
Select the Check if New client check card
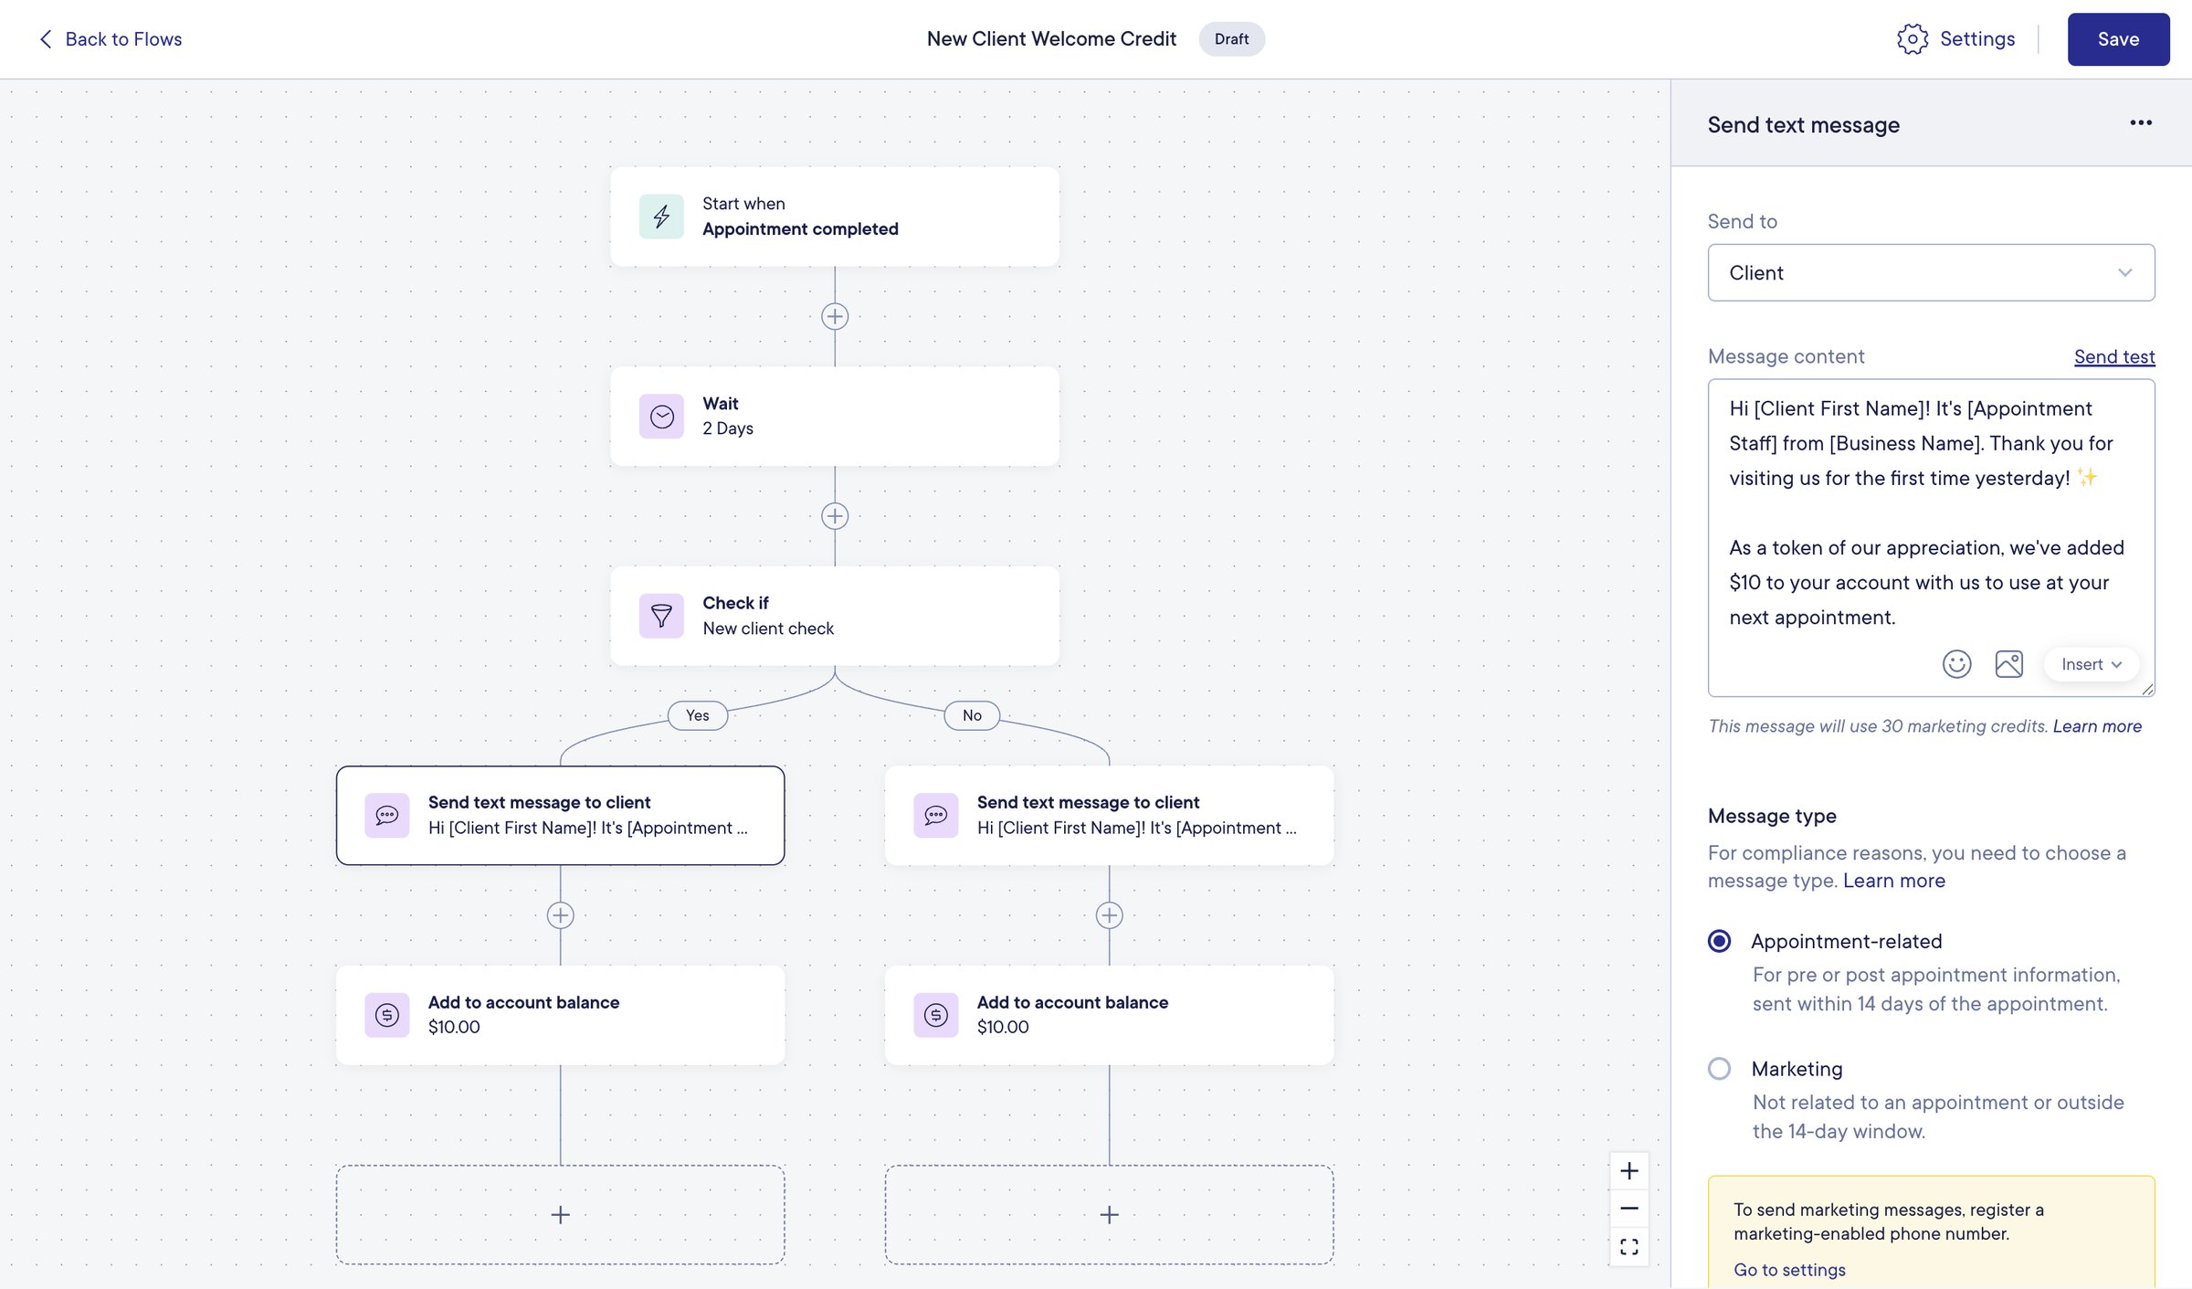[835, 616]
